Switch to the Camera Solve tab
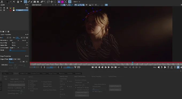The height and width of the screenshot is (99, 182). [35, 73]
